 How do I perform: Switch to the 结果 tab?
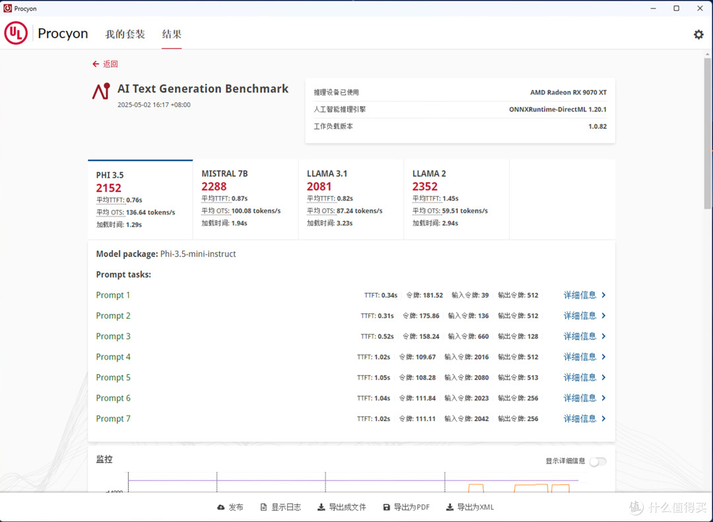tap(172, 34)
